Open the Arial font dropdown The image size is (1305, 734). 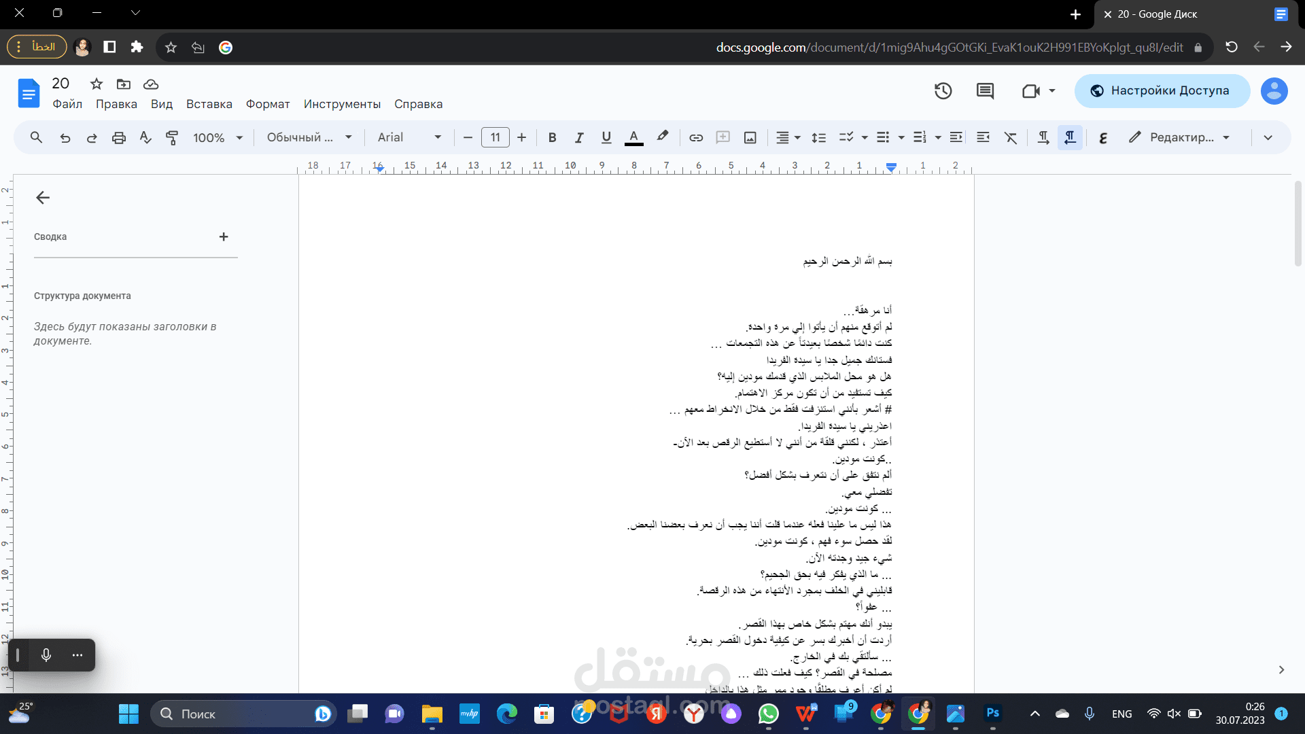click(409, 137)
